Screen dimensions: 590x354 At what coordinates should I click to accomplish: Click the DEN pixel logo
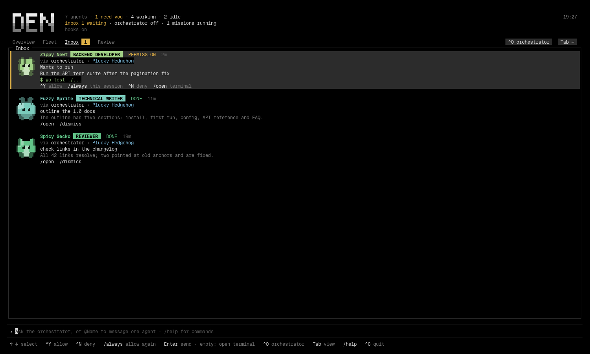click(x=33, y=23)
